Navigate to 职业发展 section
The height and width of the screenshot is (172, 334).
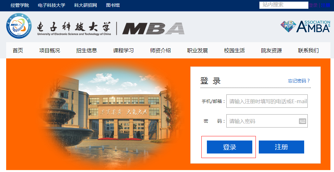pos(197,51)
